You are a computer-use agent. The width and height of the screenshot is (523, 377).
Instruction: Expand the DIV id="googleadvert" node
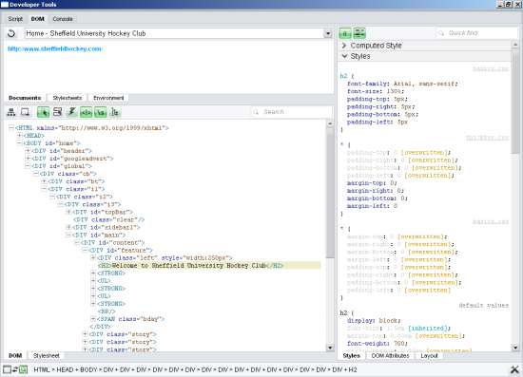coord(28,159)
